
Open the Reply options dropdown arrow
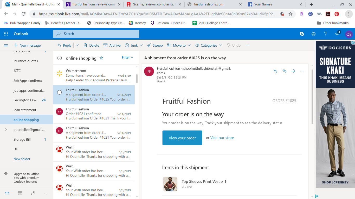[x=77, y=45]
